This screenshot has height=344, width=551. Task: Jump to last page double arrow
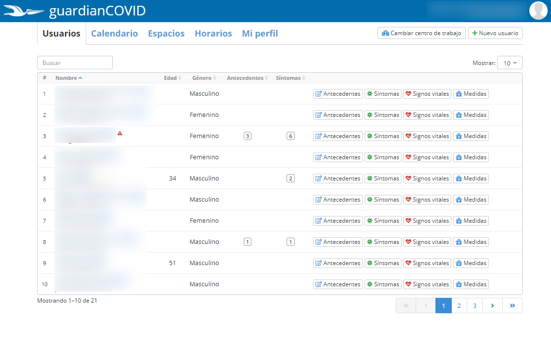coord(512,306)
